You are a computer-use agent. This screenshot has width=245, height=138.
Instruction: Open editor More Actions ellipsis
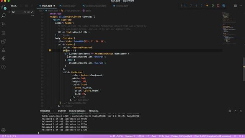[241, 6]
